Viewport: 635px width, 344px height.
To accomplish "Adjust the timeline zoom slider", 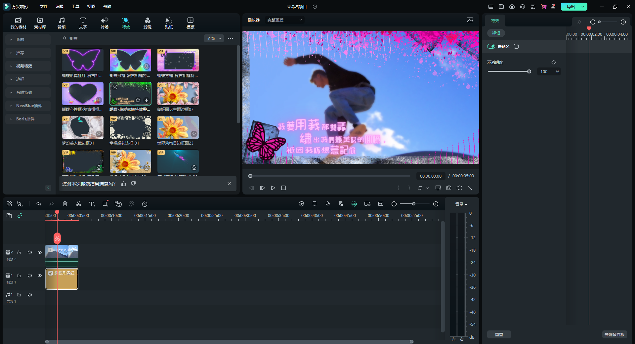I will (x=414, y=204).
